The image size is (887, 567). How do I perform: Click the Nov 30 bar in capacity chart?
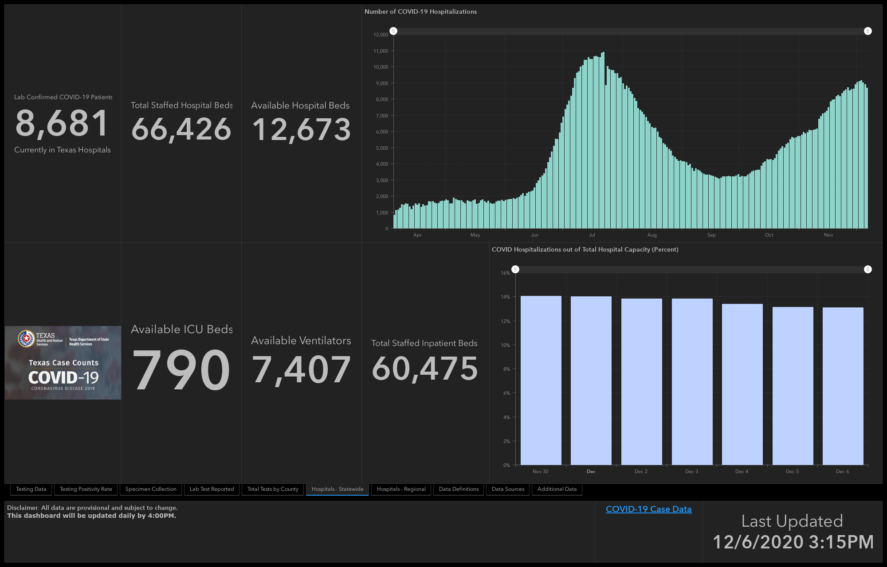pyautogui.click(x=541, y=380)
